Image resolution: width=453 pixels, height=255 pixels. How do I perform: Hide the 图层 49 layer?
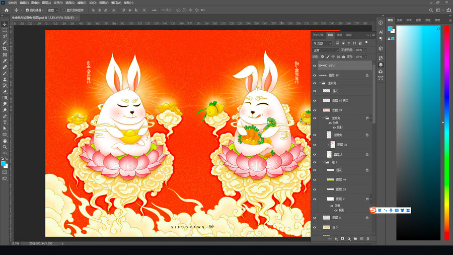click(x=315, y=179)
